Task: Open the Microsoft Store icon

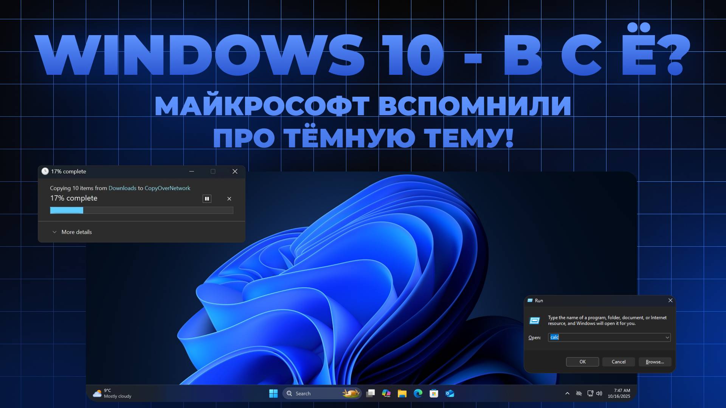Action: 434,393
